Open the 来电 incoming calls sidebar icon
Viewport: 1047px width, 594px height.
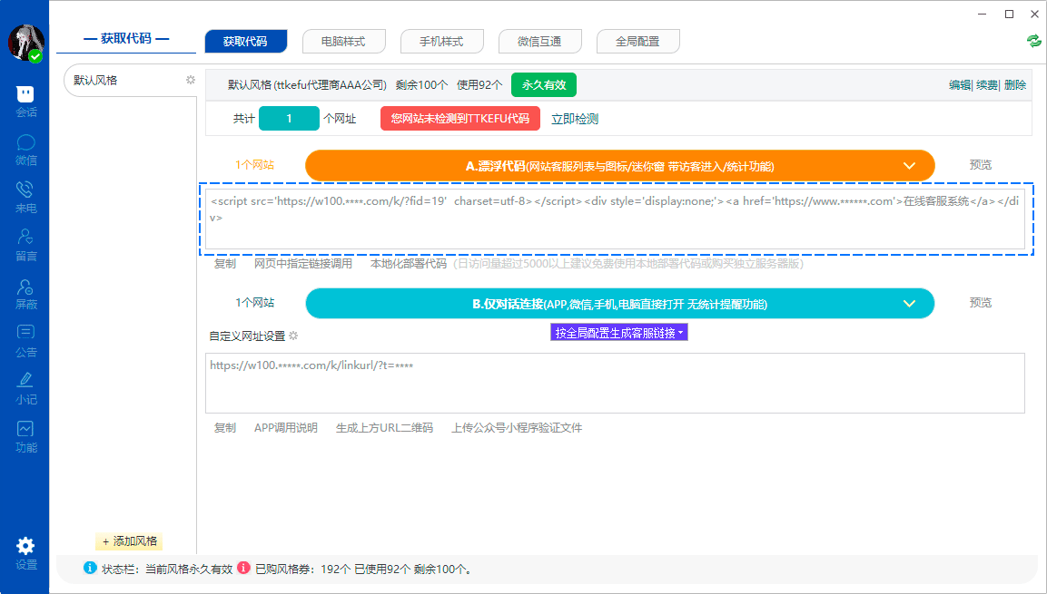[x=25, y=198]
